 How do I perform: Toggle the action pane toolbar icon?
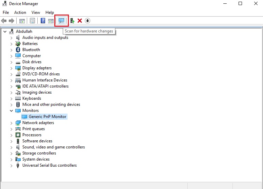tap(51, 21)
